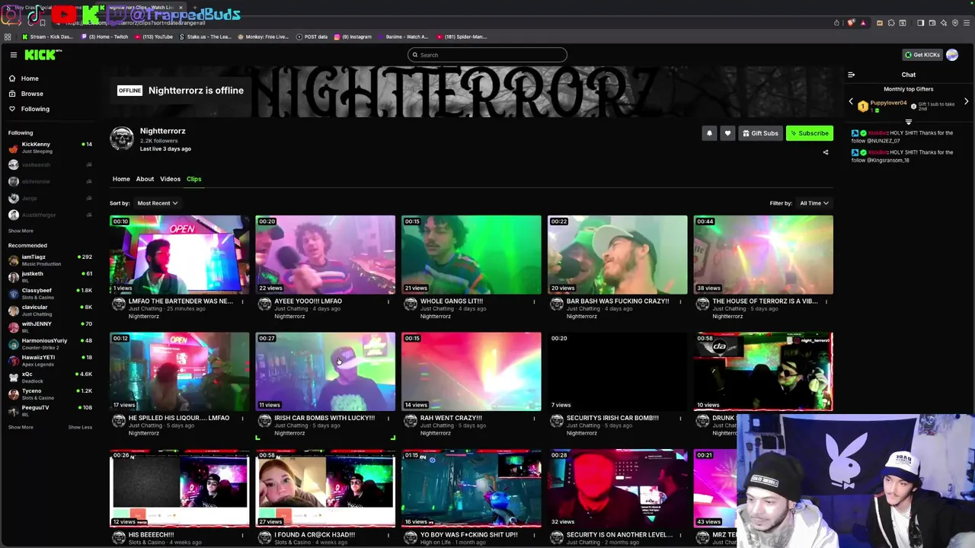
Task: Open options for LMFAO THE BARTENDER clip
Action: click(242, 301)
